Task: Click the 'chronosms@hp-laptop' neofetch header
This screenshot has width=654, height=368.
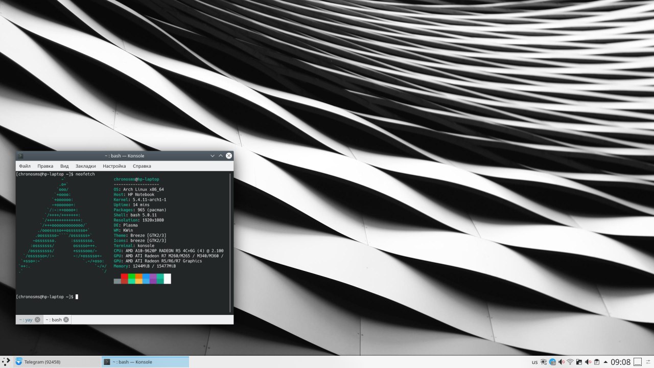Action: [x=136, y=179]
